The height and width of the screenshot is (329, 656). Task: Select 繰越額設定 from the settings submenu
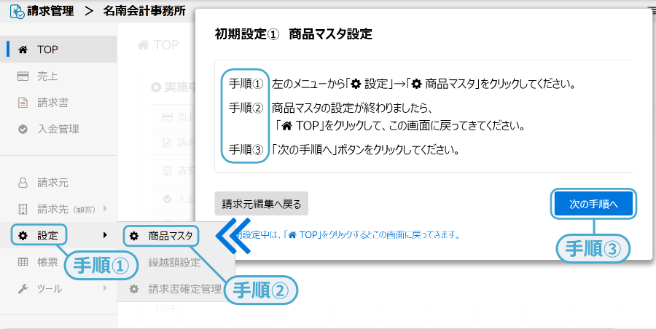point(173,262)
